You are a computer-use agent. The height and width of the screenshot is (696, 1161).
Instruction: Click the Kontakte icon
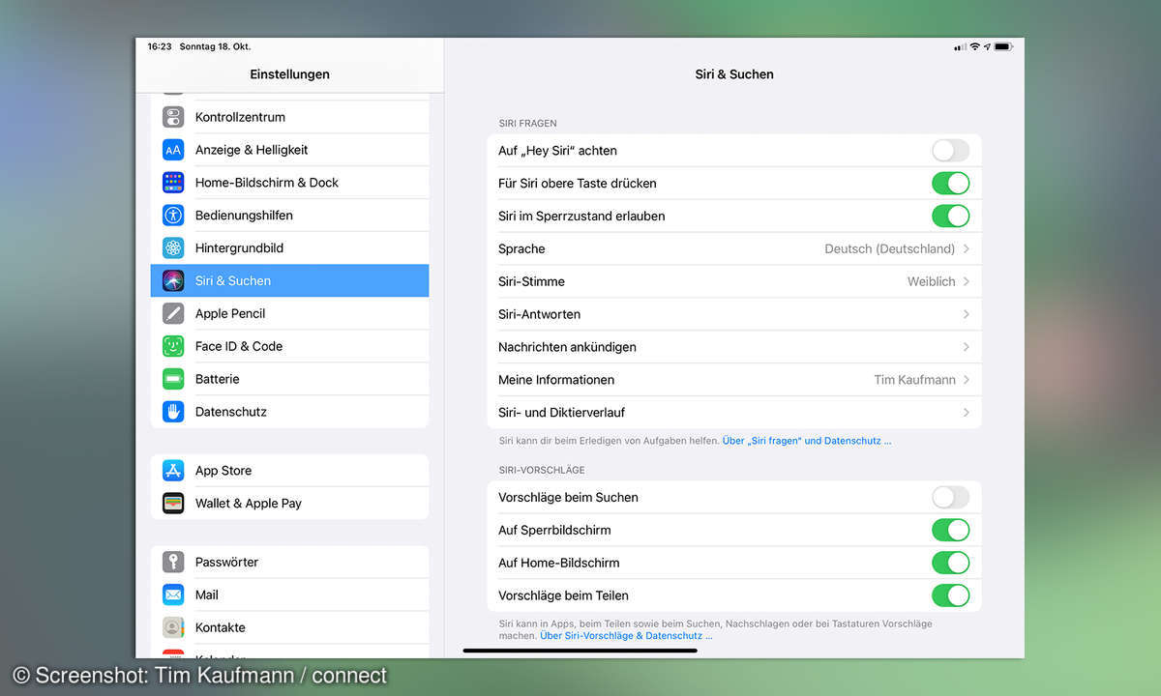click(173, 627)
